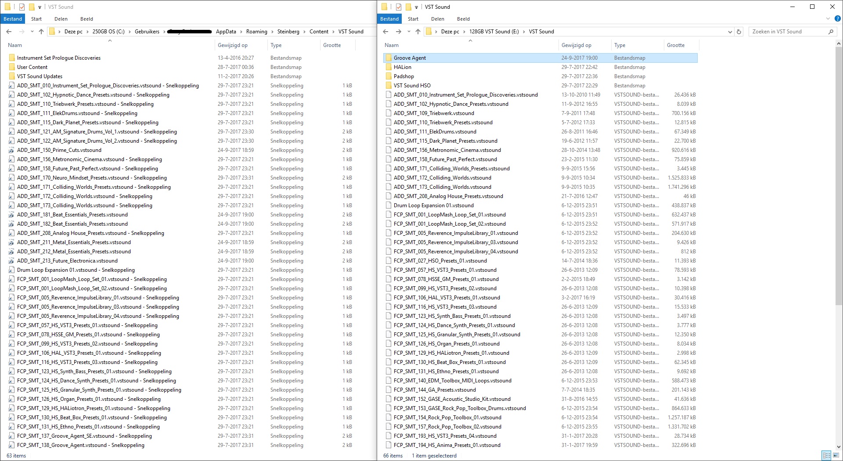Click Properties quick access icon in right title bar
843x461 pixels.
(399, 7)
